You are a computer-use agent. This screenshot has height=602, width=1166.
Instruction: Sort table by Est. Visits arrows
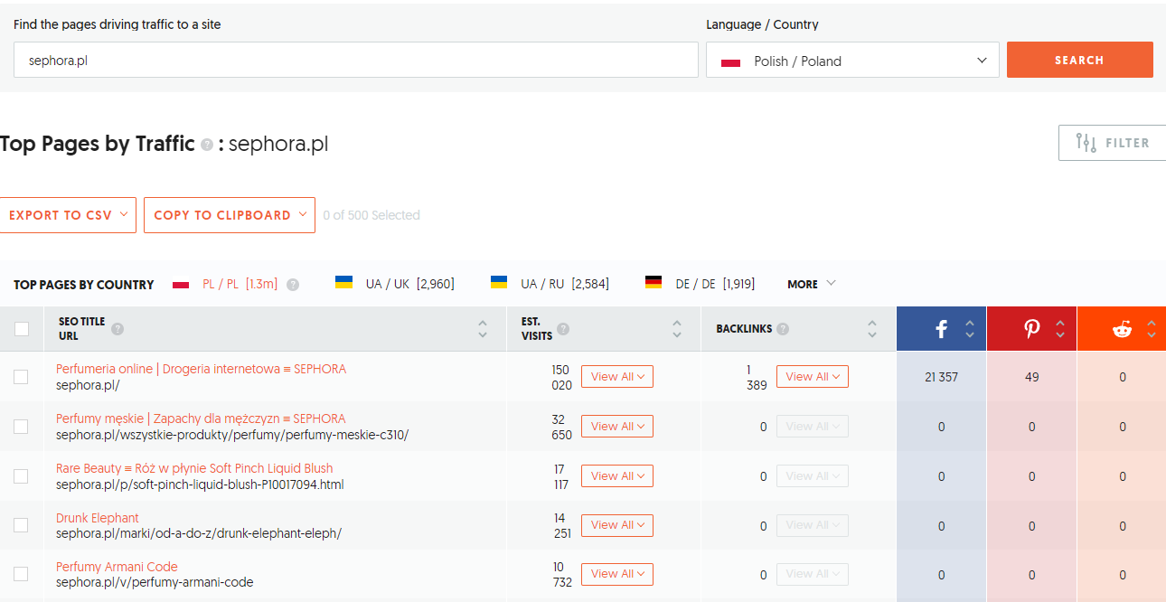point(677,329)
